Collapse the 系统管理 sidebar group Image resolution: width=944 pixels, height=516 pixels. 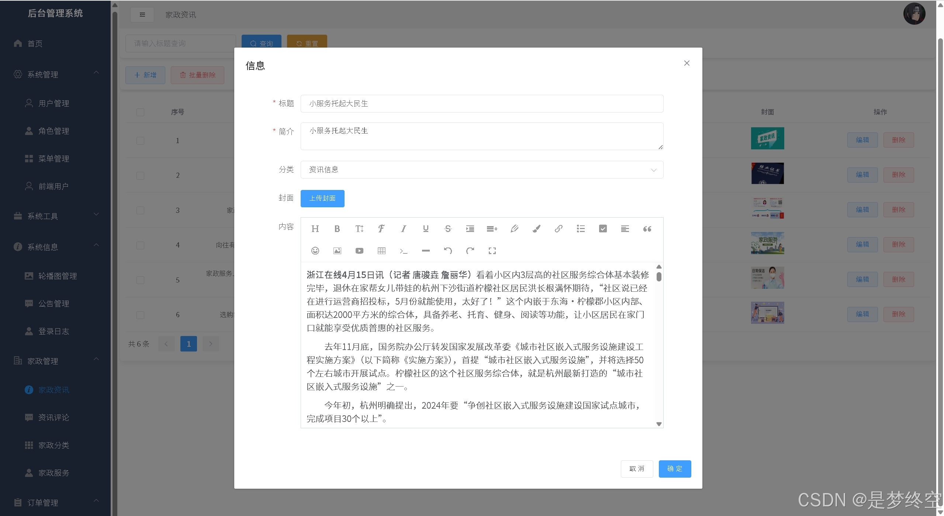(x=55, y=74)
